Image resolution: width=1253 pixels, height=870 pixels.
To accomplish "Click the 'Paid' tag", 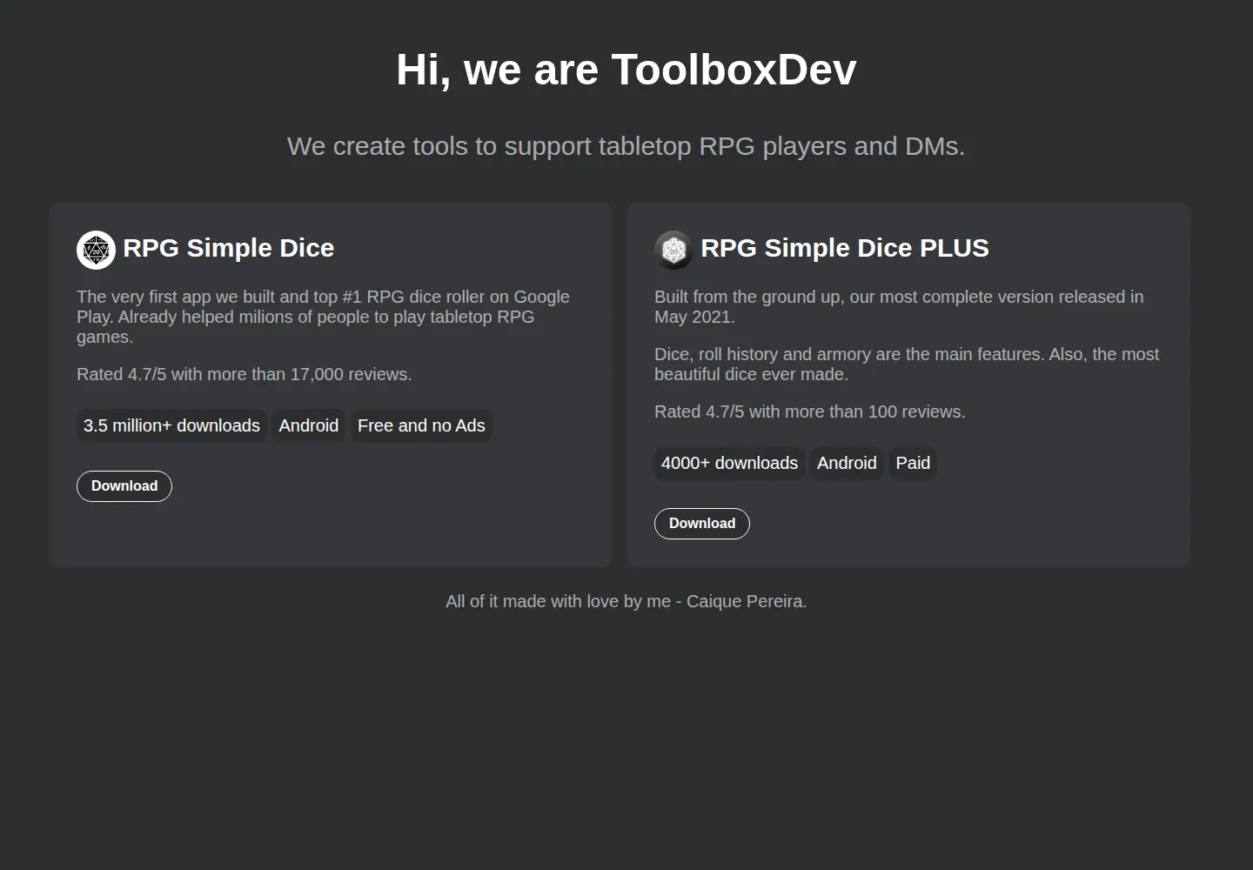I will 913,463.
